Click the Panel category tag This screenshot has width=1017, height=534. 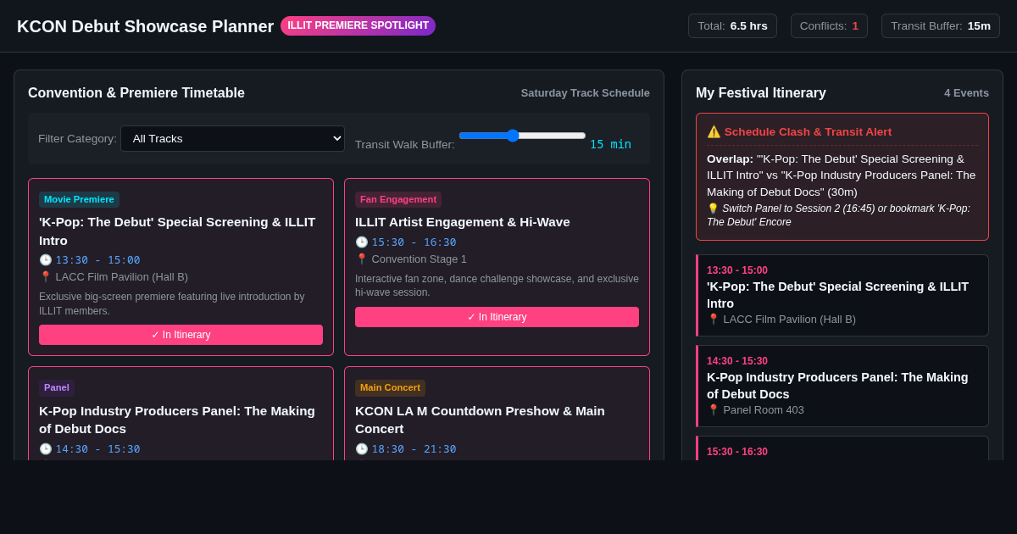57,387
